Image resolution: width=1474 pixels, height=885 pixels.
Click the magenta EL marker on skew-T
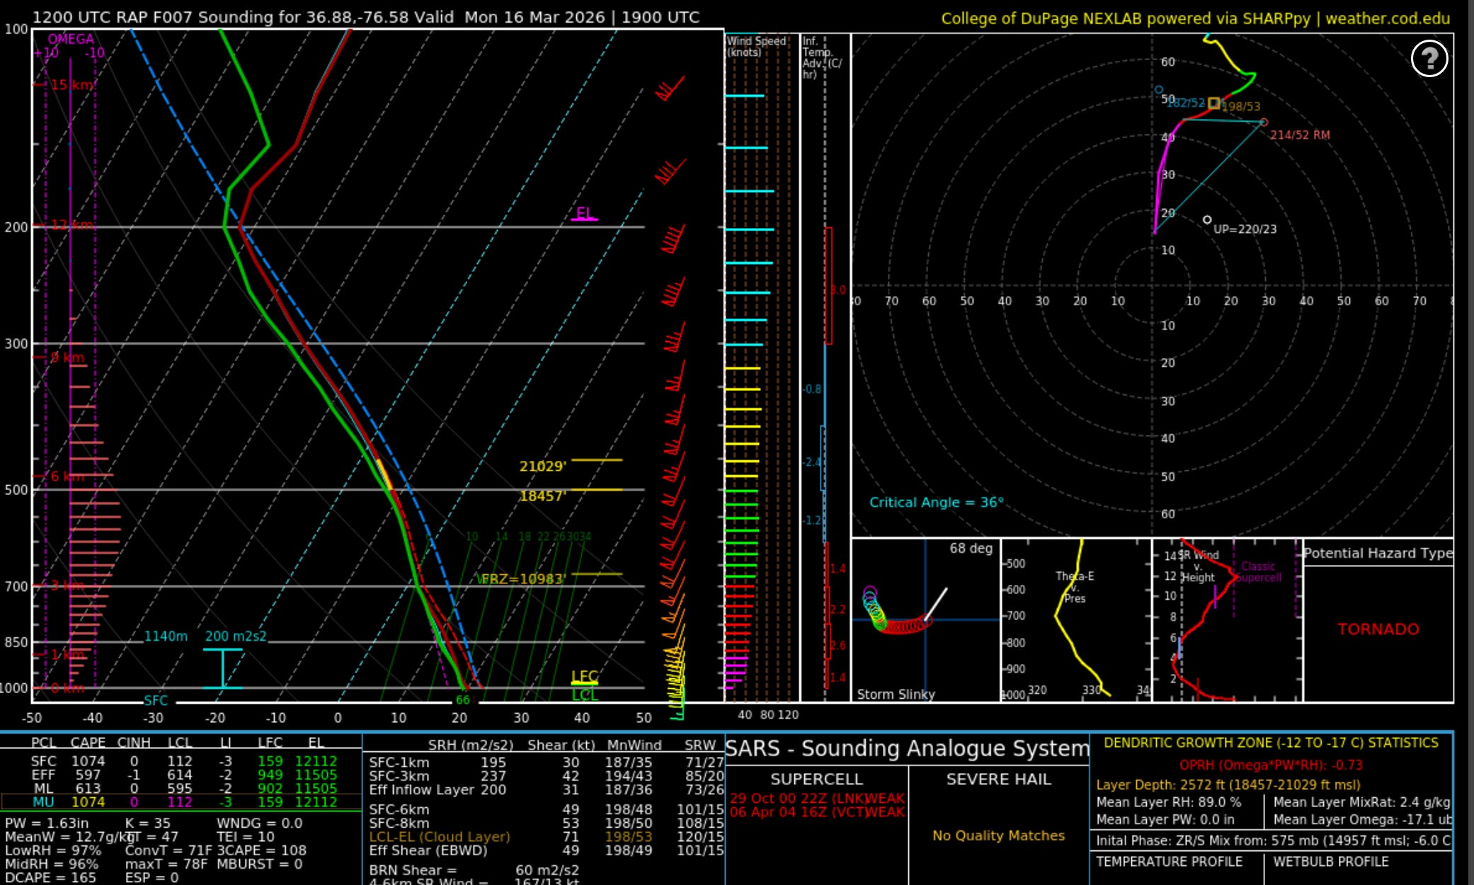pos(584,215)
